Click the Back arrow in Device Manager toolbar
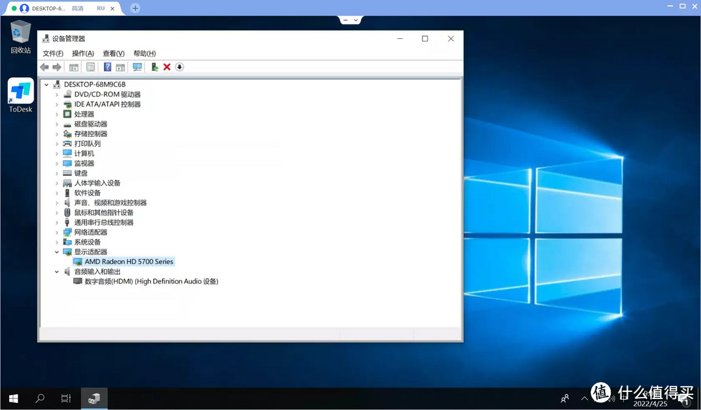This screenshot has width=701, height=410. (44, 67)
